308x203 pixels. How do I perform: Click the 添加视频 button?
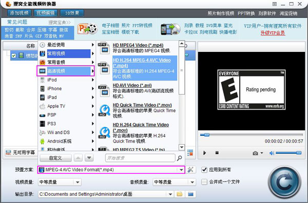pyautogui.click(x=20, y=13)
